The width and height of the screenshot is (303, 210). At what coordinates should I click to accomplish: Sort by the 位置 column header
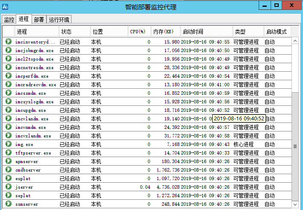click(109, 32)
